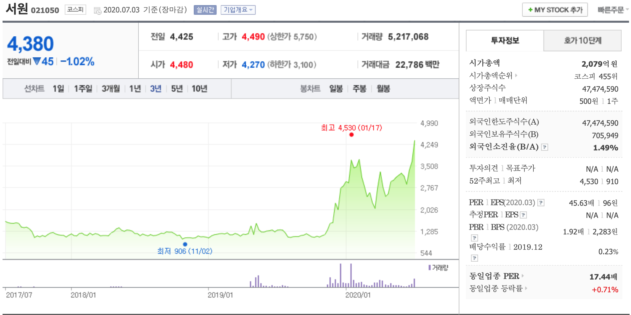Open the help icon under PBR BPS
The height and width of the screenshot is (315, 631).
coord(474,238)
